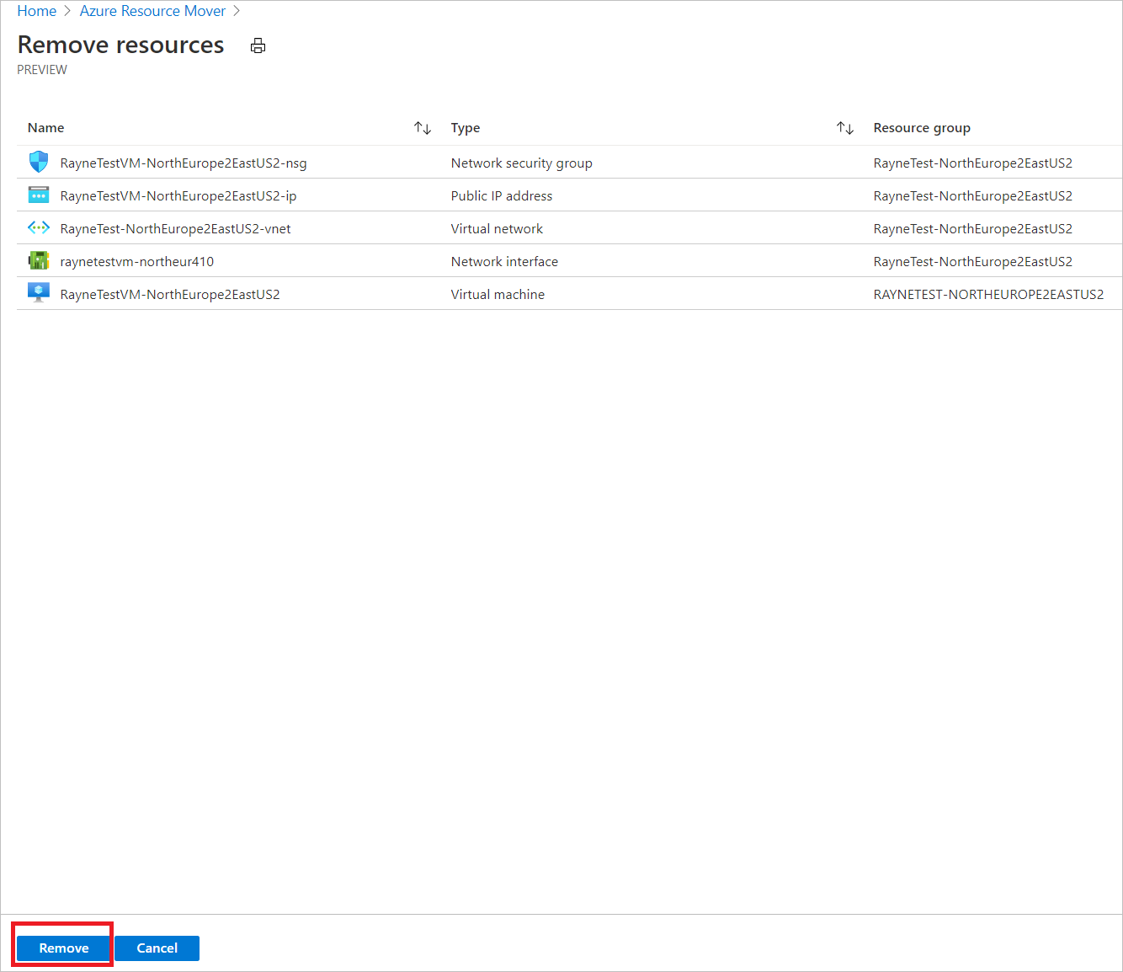Select the RayneTestVM-NorthEurope2EastUS2-nsg resource
The height and width of the screenshot is (972, 1123).
(184, 163)
